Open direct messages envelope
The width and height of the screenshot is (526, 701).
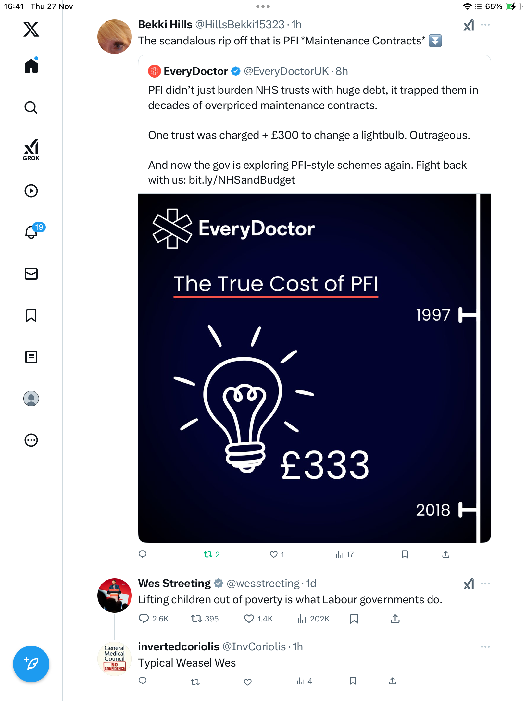(31, 274)
